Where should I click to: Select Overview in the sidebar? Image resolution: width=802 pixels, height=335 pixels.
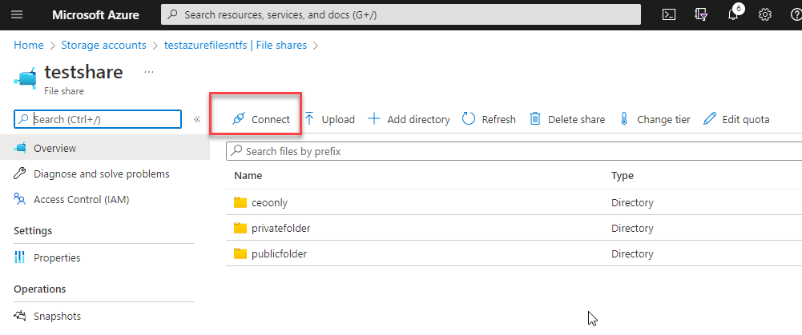click(x=105, y=148)
